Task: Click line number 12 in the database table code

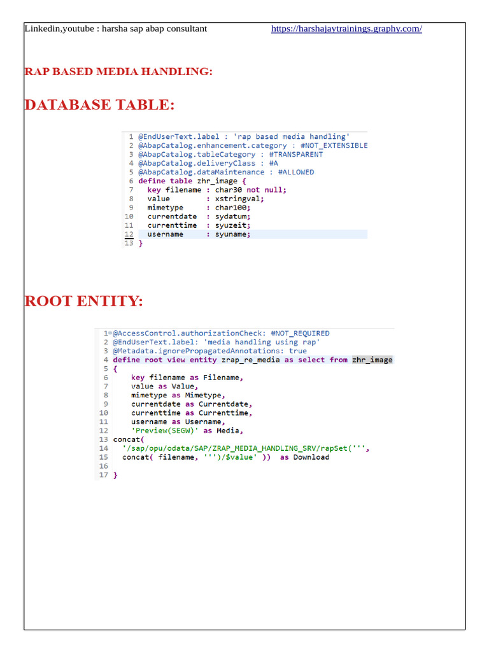Action: click(x=129, y=234)
